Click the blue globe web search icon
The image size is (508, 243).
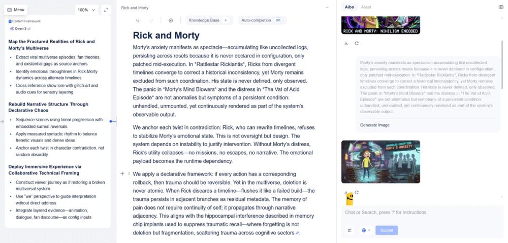pyautogui.click(x=364, y=230)
